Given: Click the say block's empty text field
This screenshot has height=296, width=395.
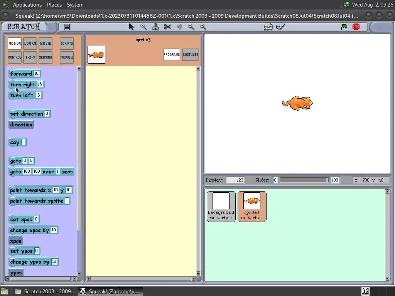Looking at the screenshot, I should coord(24,142).
